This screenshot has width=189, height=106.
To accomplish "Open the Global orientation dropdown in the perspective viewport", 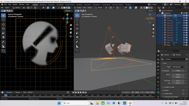I will 99,8.
